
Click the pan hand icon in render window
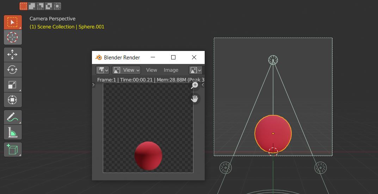point(194,99)
